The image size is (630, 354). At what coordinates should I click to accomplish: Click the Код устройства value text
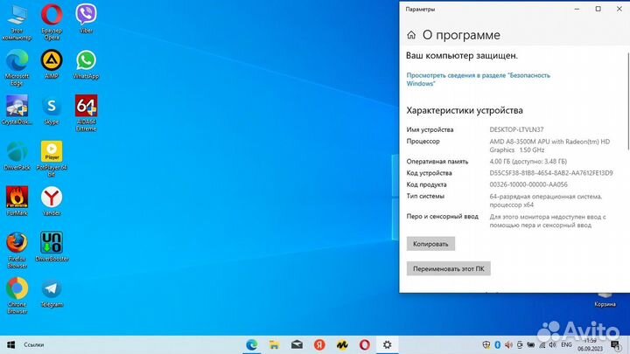coord(551,173)
